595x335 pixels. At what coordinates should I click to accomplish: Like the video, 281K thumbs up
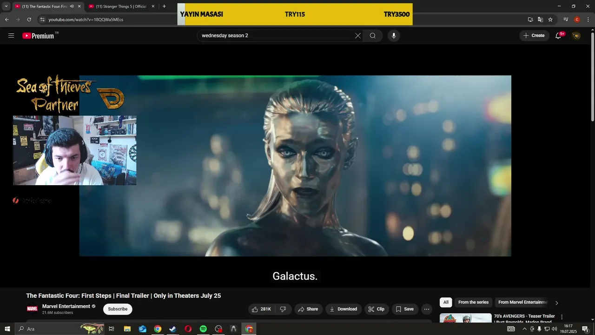tap(261, 309)
